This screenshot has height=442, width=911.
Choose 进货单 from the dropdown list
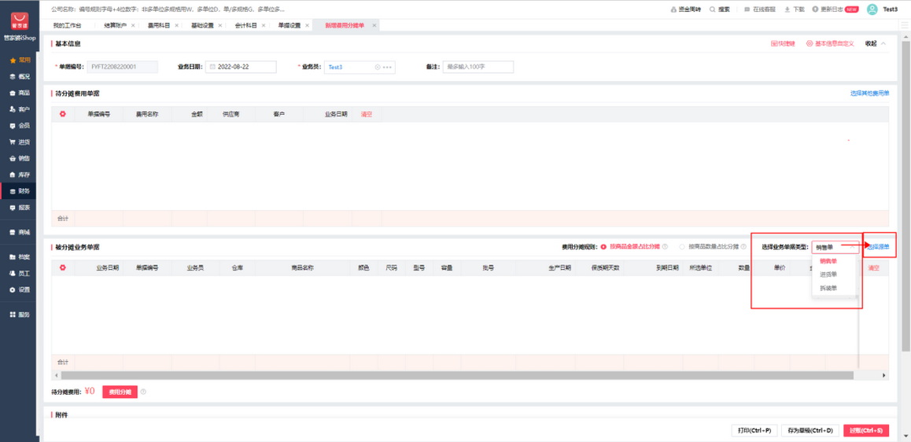click(828, 274)
